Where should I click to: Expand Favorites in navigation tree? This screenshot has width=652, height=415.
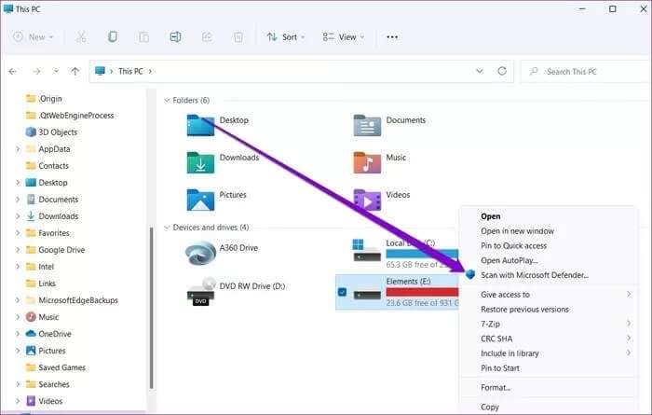point(18,233)
